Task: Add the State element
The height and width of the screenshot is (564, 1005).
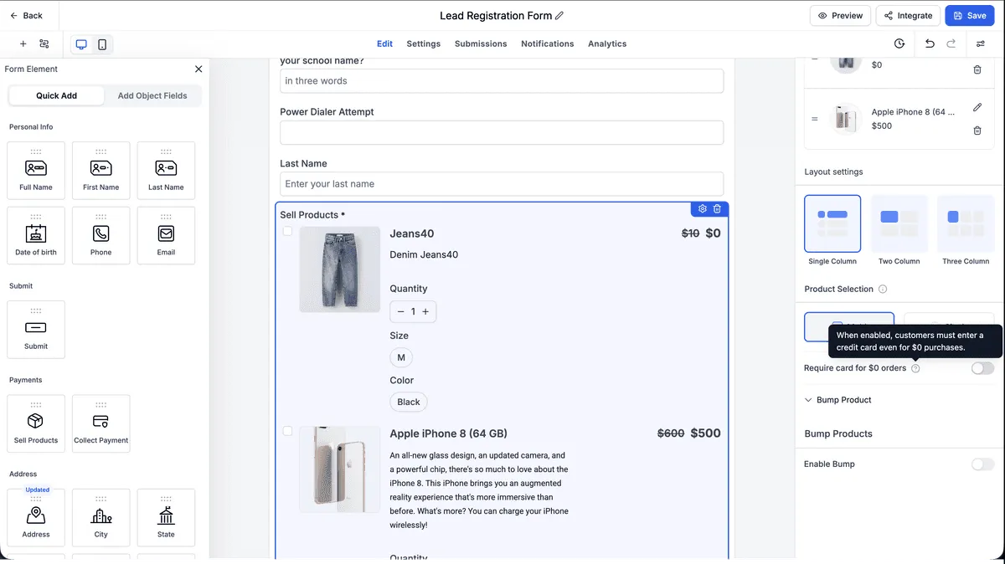Action: click(x=166, y=518)
